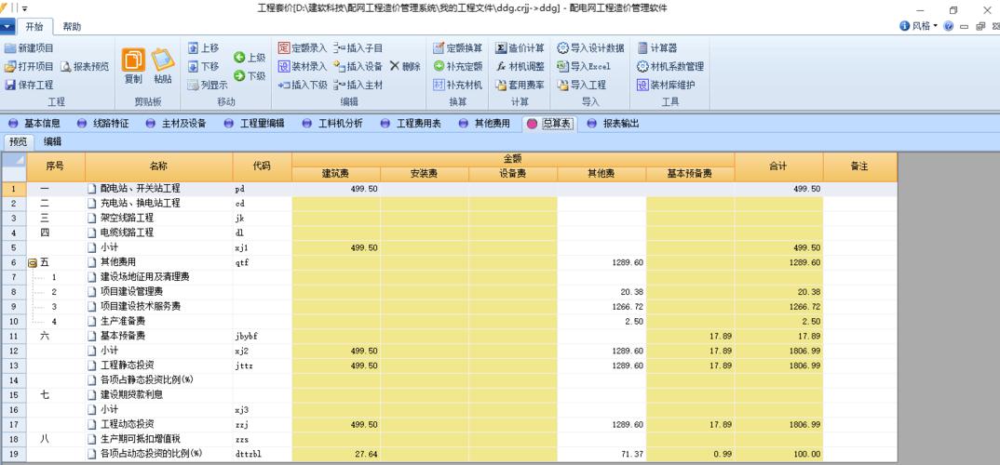Image resolution: width=1000 pixels, height=465 pixels.
Task: Click the 代码 column header
Action: (263, 166)
